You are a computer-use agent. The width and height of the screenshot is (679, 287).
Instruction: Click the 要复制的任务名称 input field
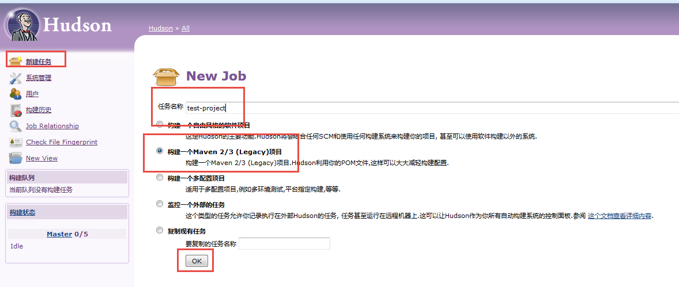[x=285, y=243]
